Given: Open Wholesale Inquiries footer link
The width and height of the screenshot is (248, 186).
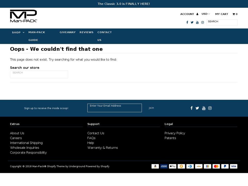Looking at the screenshot, I should point(25,148).
